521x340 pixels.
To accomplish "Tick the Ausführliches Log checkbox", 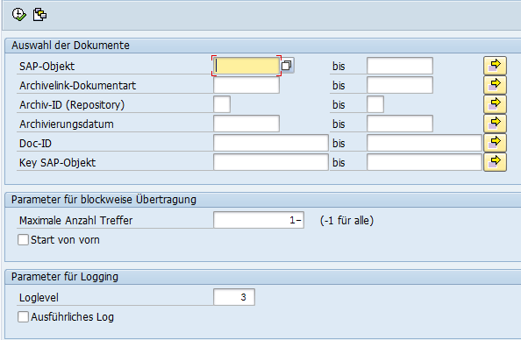I will point(23,316).
